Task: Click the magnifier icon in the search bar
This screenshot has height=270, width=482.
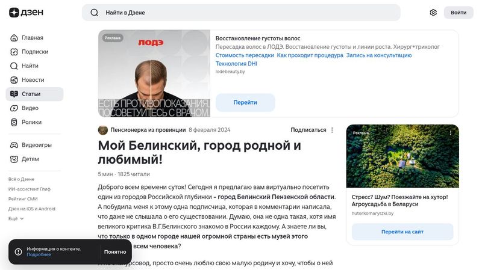Action: [x=95, y=13]
